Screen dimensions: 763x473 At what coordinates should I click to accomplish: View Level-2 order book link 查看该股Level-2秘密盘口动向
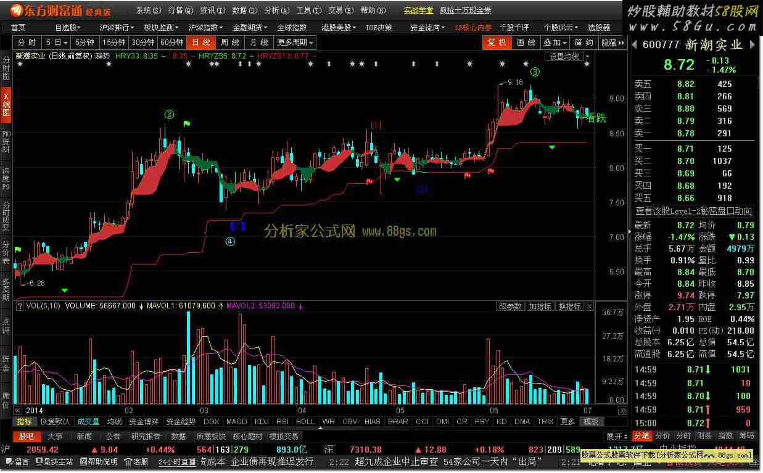[695, 211]
